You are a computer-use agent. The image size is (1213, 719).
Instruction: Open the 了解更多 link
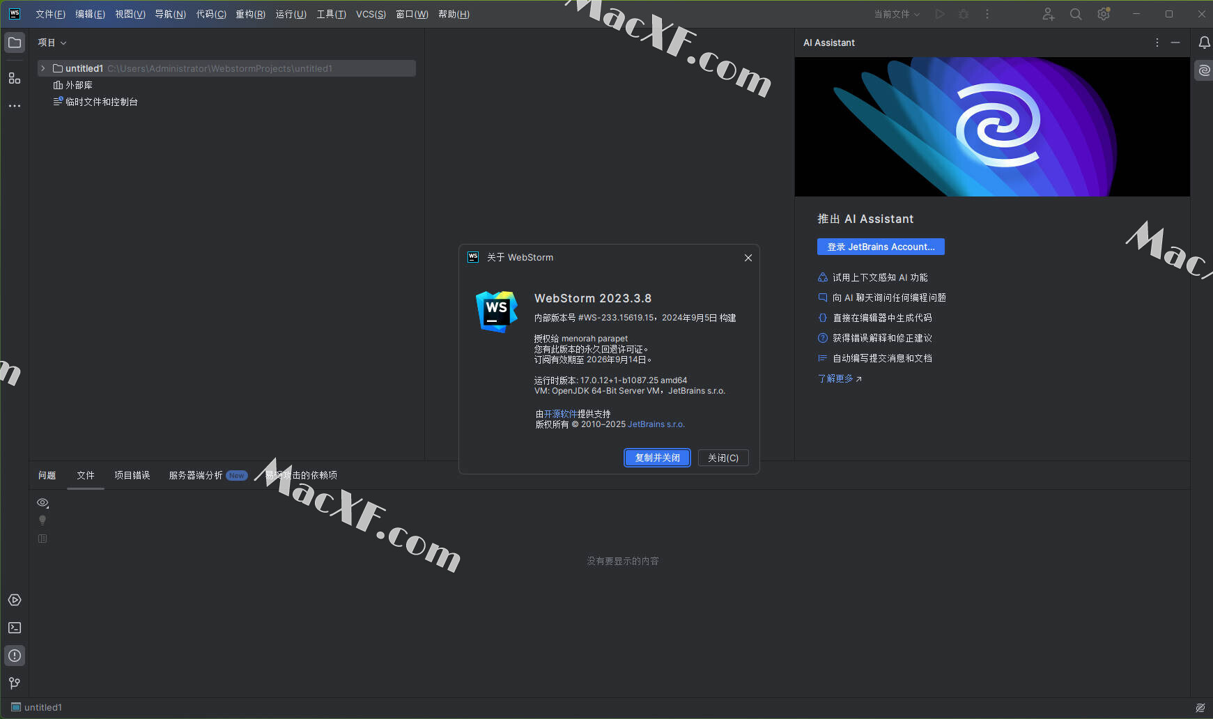840,378
